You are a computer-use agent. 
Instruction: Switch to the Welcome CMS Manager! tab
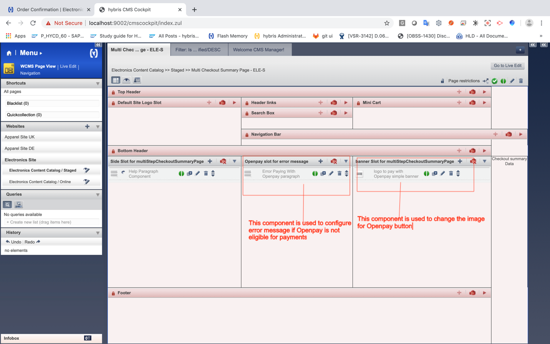point(258,50)
